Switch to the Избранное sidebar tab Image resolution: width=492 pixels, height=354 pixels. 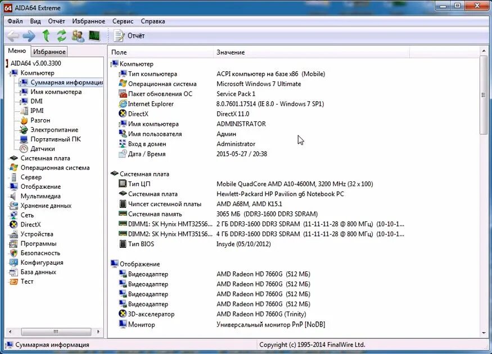tap(49, 52)
